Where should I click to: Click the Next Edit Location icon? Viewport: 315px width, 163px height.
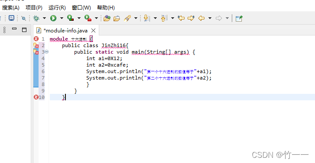(x=191, y=18)
